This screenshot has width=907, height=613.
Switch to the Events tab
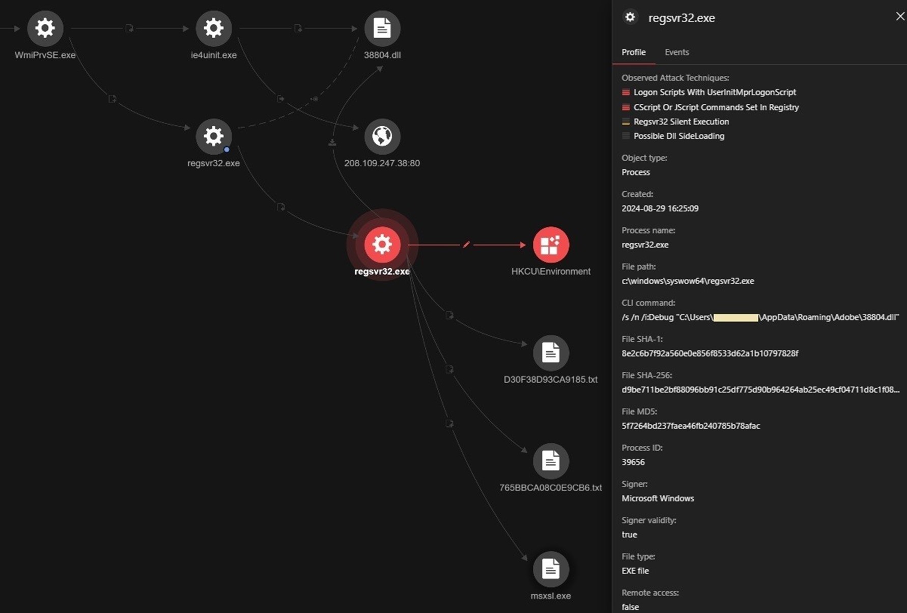(x=676, y=52)
